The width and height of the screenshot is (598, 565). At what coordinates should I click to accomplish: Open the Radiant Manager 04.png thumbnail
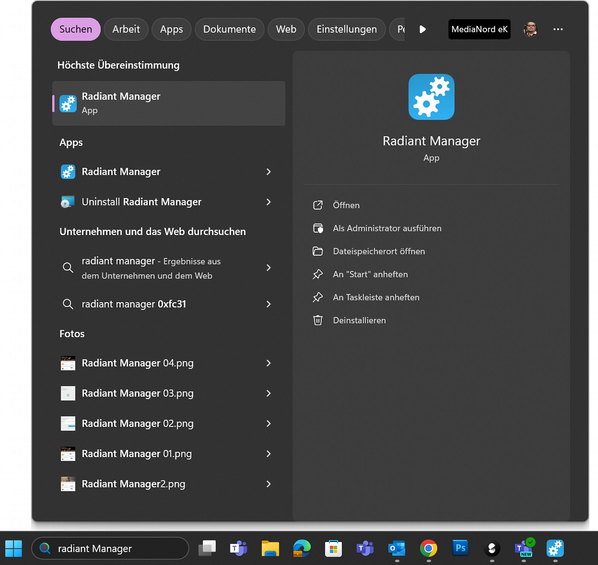click(68, 363)
